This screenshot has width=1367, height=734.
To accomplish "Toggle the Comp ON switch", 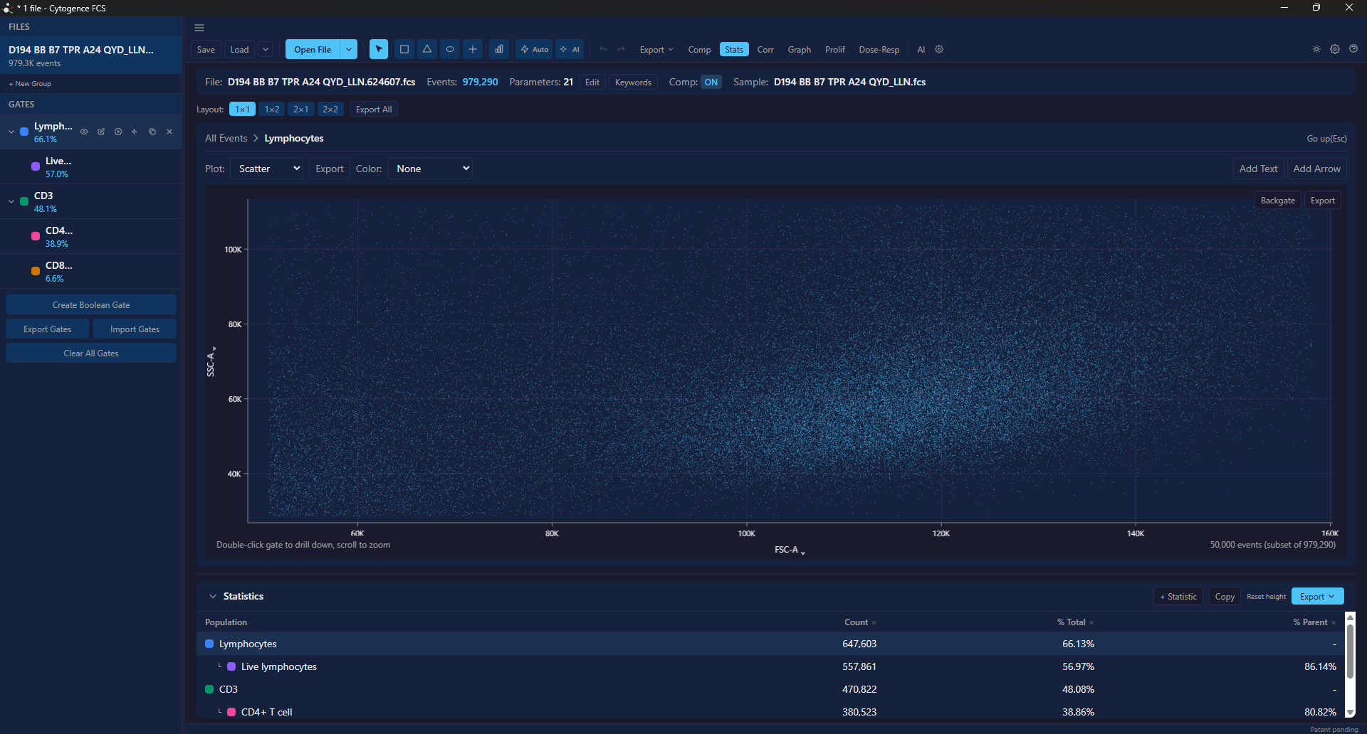I will (711, 82).
